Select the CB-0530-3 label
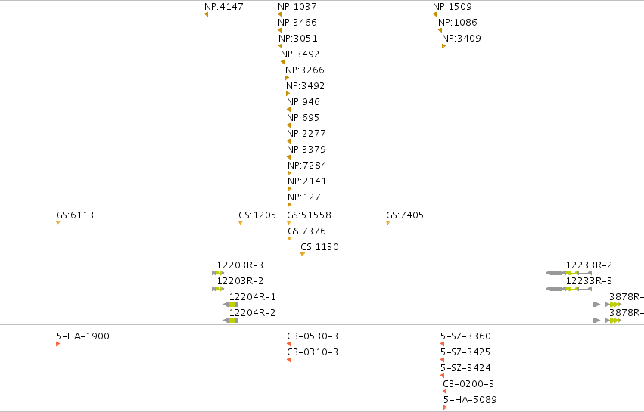Screen dimensions: 644x412 coord(313,336)
